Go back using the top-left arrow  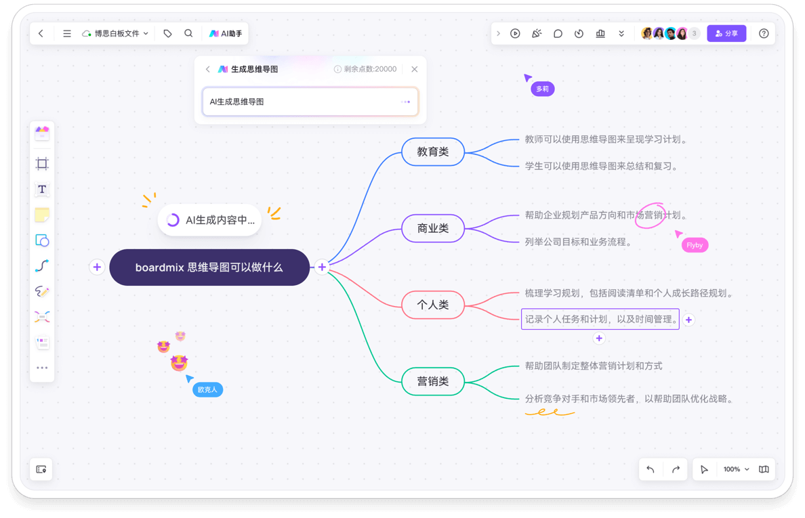[41, 33]
